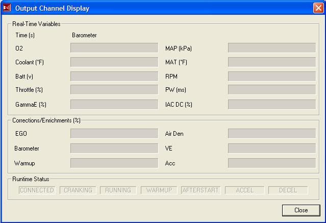Click the Batt (v) value field
Screen dimensions: 326x223
tap(114, 76)
